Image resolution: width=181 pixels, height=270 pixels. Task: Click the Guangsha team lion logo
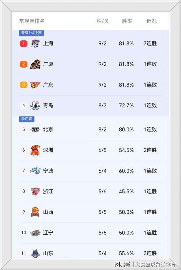click(x=35, y=64)
